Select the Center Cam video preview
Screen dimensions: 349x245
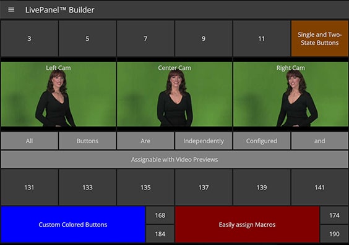click(x=174, y=94)
